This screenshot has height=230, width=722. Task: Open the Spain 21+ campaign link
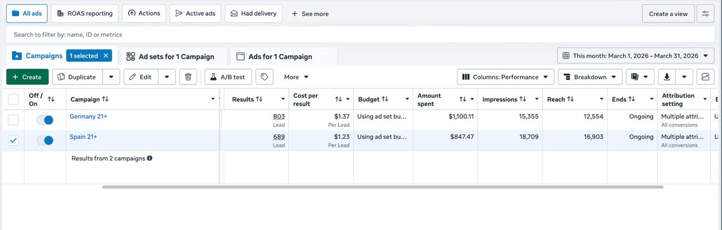click(x=83, y=137)
